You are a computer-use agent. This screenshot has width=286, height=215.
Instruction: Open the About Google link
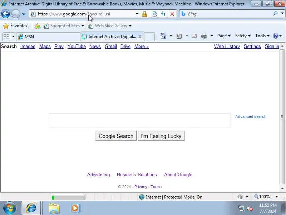point(178,175)
